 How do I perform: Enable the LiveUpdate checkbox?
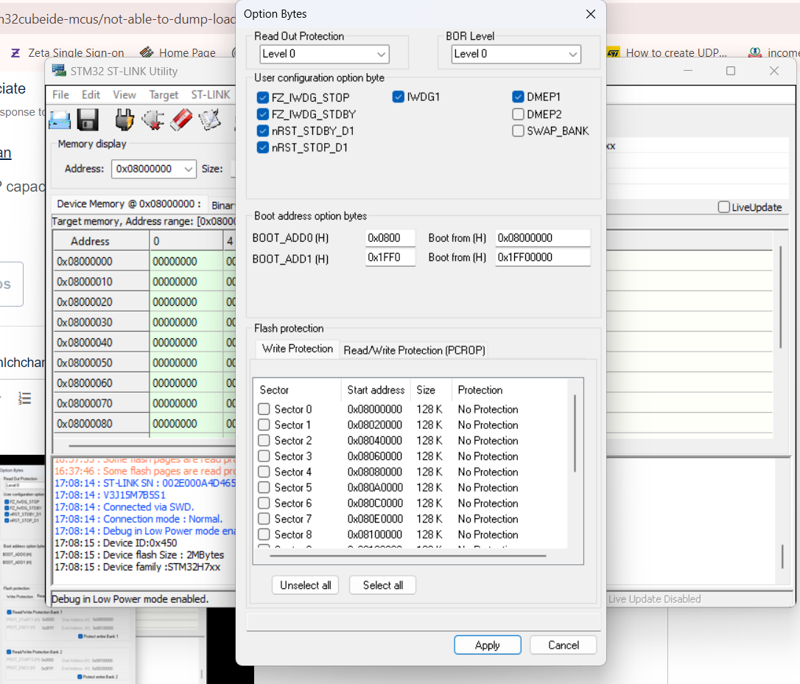coord(723,207)
